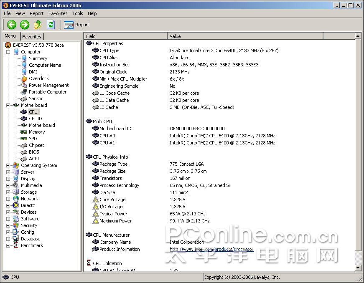
Task: Open the Favorites menu
Action: [x=58, y=13]
